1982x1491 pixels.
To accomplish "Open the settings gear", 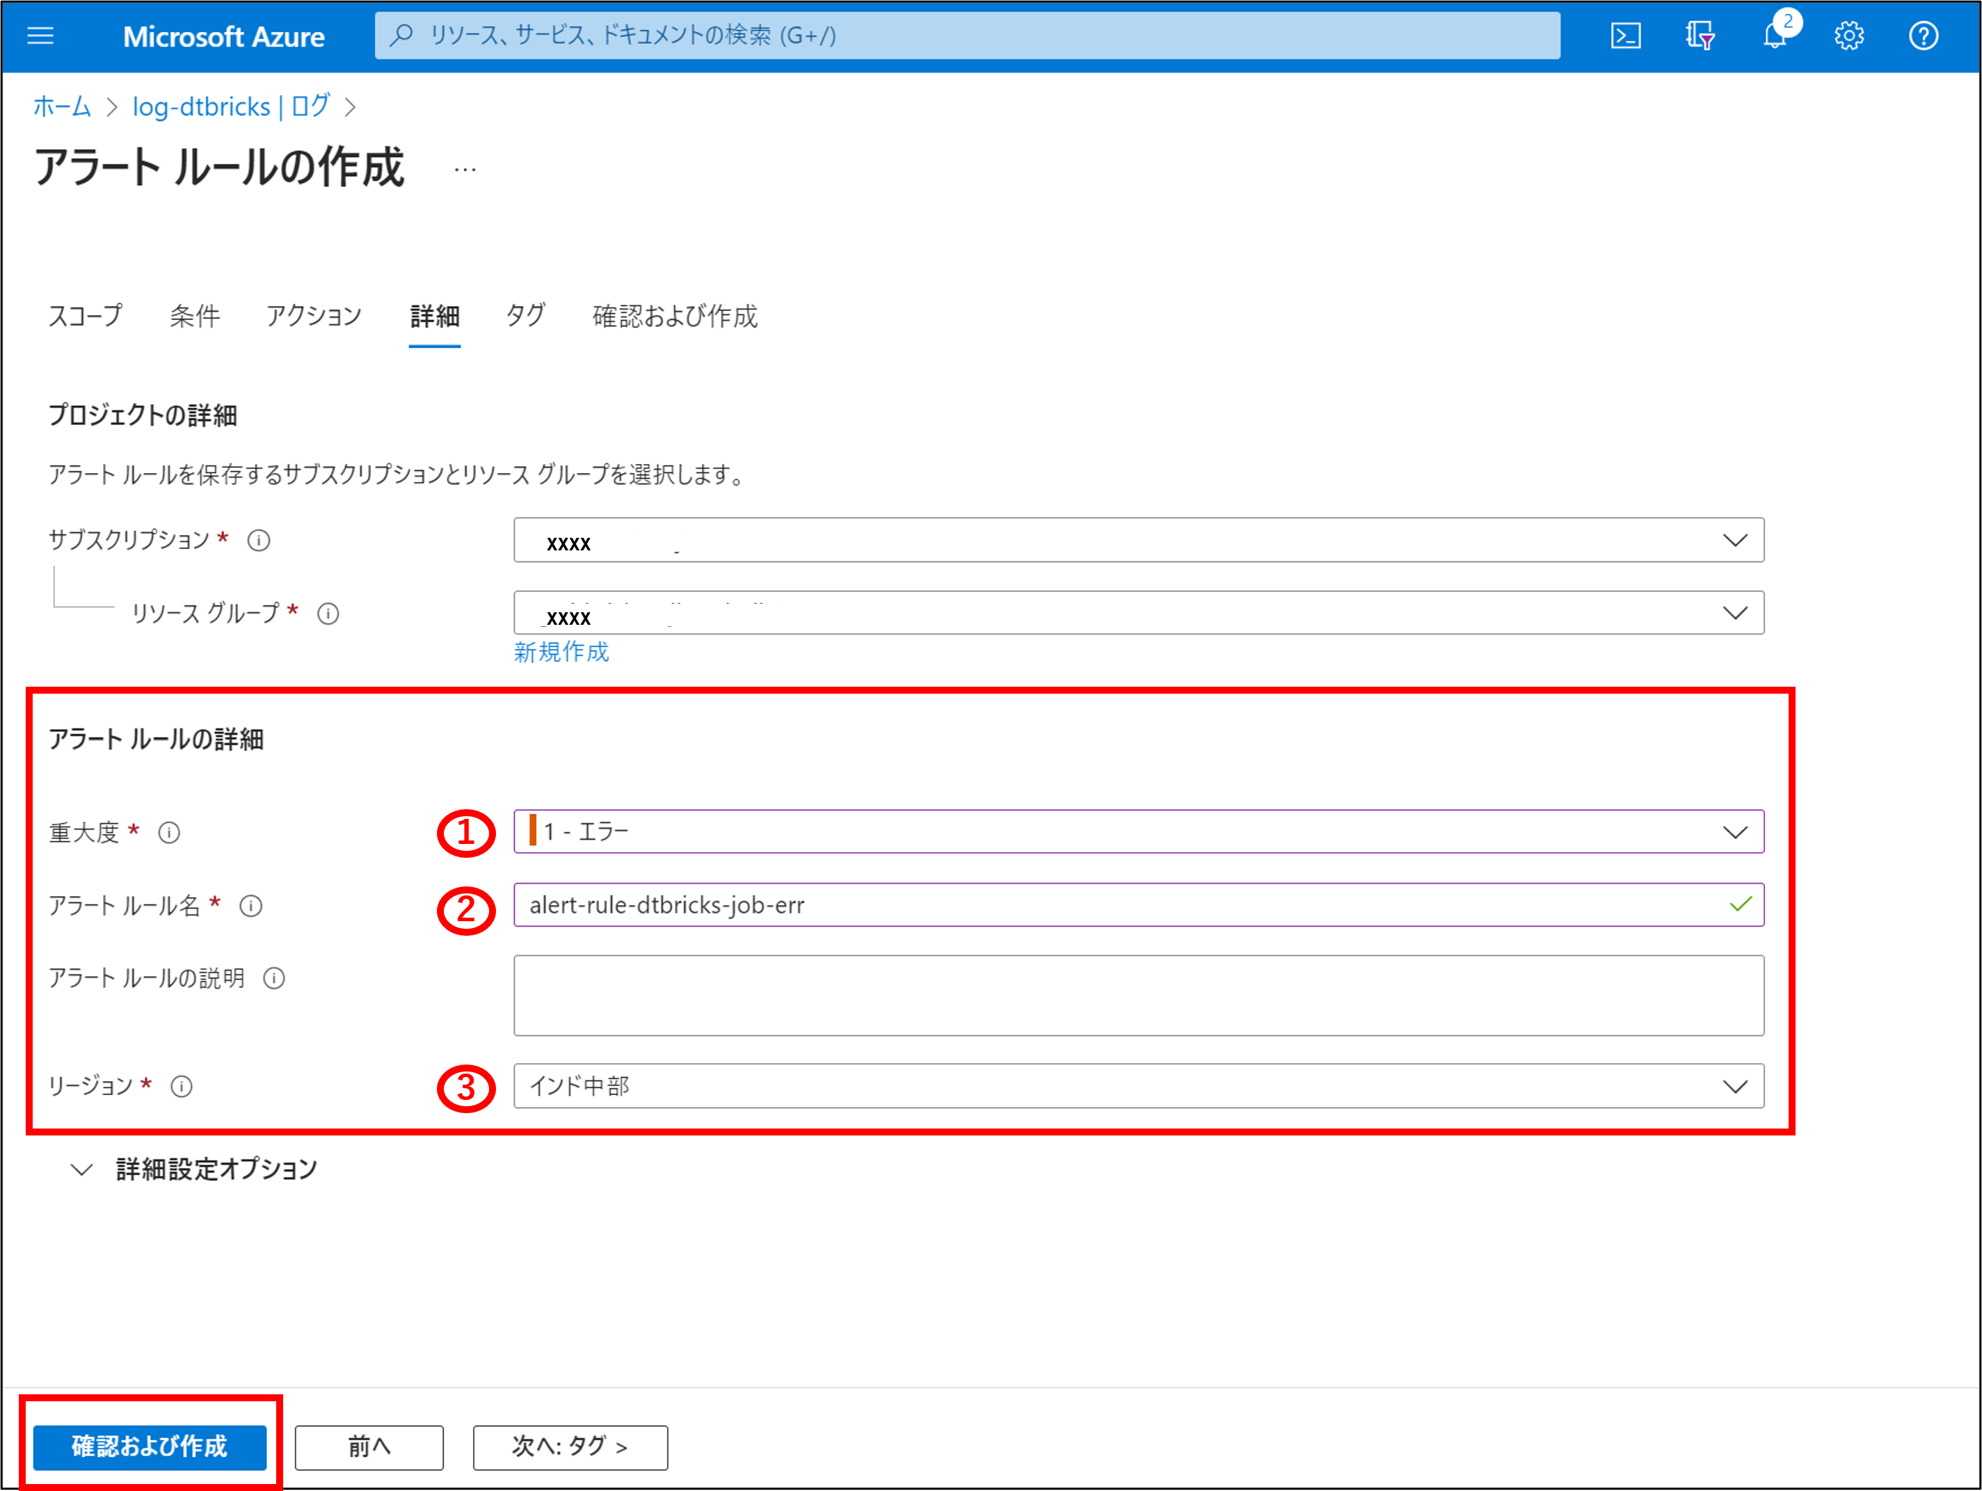I will [x=1848, y=36].
